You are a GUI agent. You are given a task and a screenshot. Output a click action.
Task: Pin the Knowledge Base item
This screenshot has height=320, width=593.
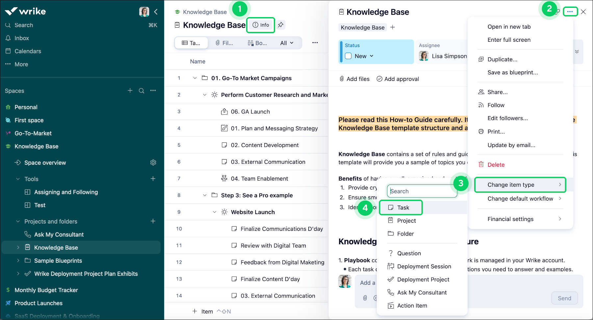click(x=280, y=25)
